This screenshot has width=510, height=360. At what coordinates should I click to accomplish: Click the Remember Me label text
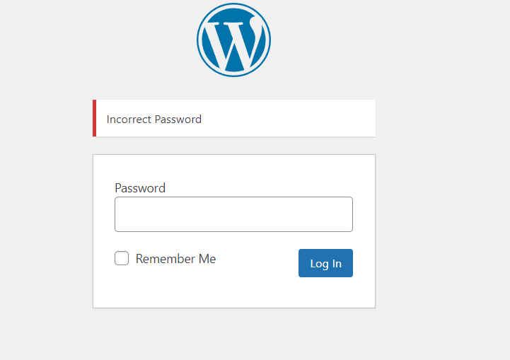pyautogui.click(x=175, y=259)
